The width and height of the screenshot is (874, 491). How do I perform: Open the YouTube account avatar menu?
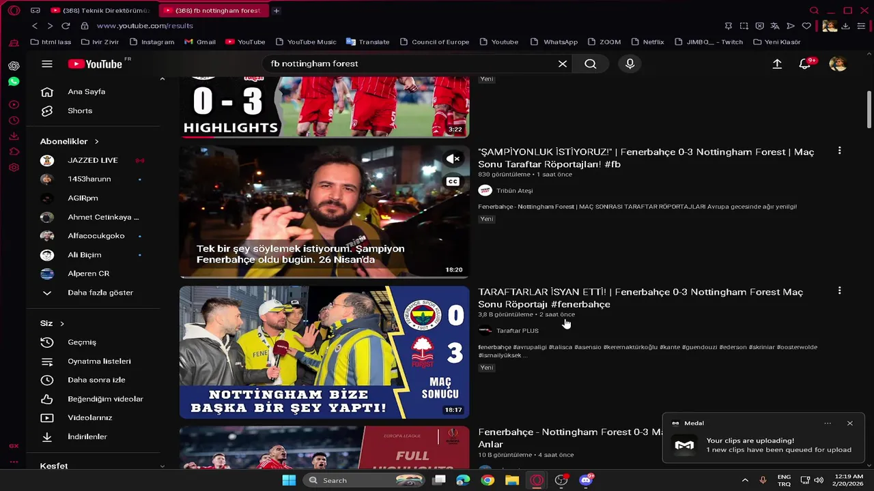point(838,63)
